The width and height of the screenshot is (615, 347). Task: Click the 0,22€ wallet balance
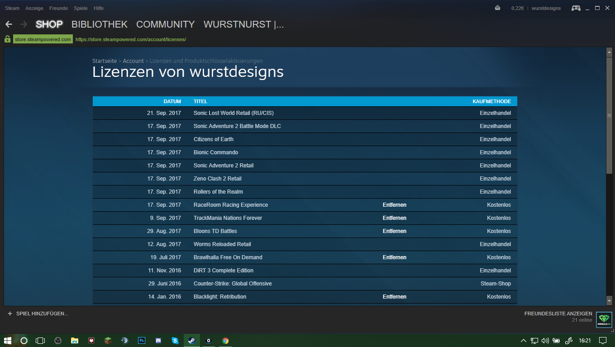click(517, 8)
